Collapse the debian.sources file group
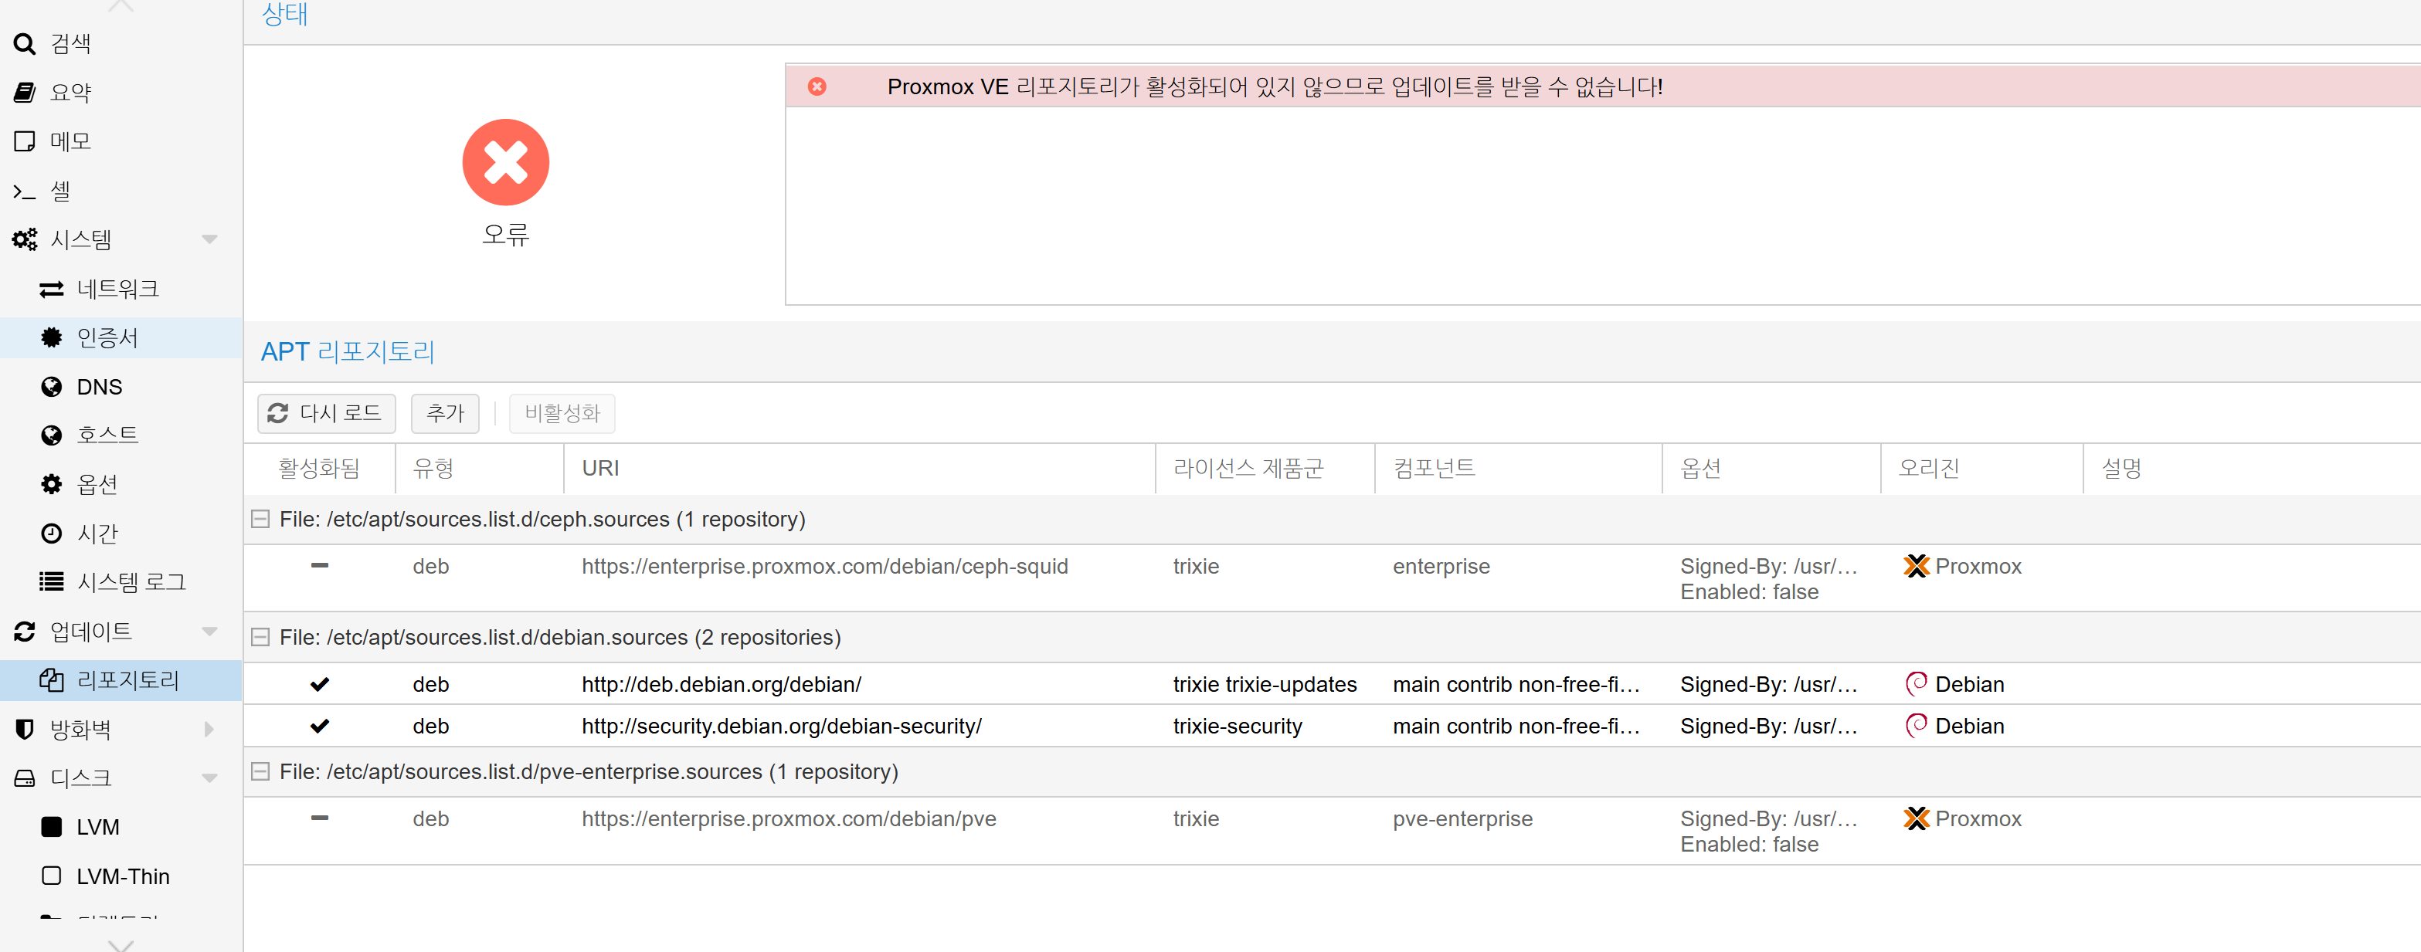2421x952 pixels. [x=260, y=637]
